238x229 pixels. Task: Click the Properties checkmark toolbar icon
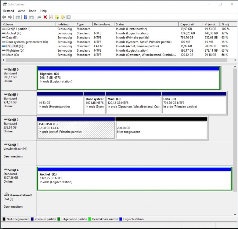pos(51,17)
